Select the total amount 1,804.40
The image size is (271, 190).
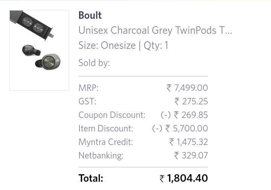pyautogui.click(x=187, y=178)
